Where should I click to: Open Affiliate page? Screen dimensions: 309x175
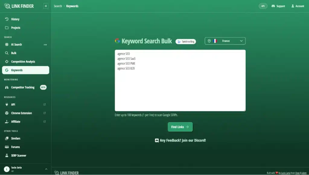pyautogui.click(x=26, y=121)
